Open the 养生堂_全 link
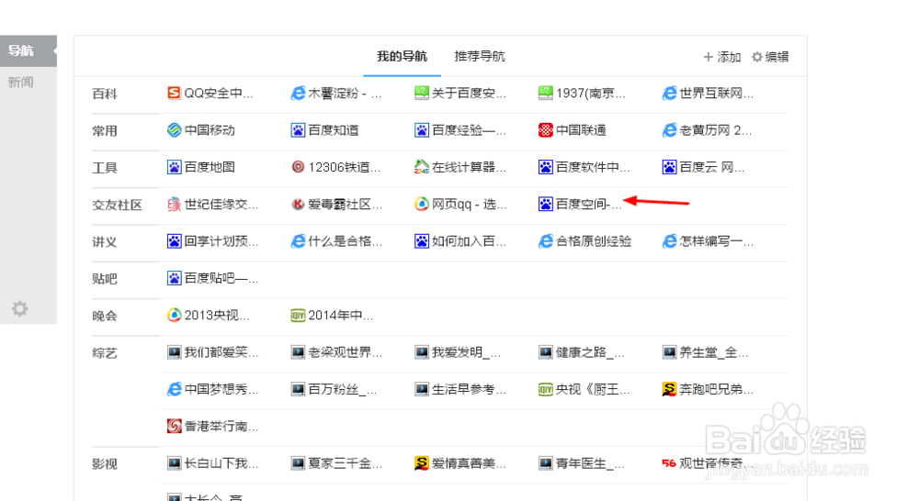Viewport: 919px width, 501px height. 714,352
